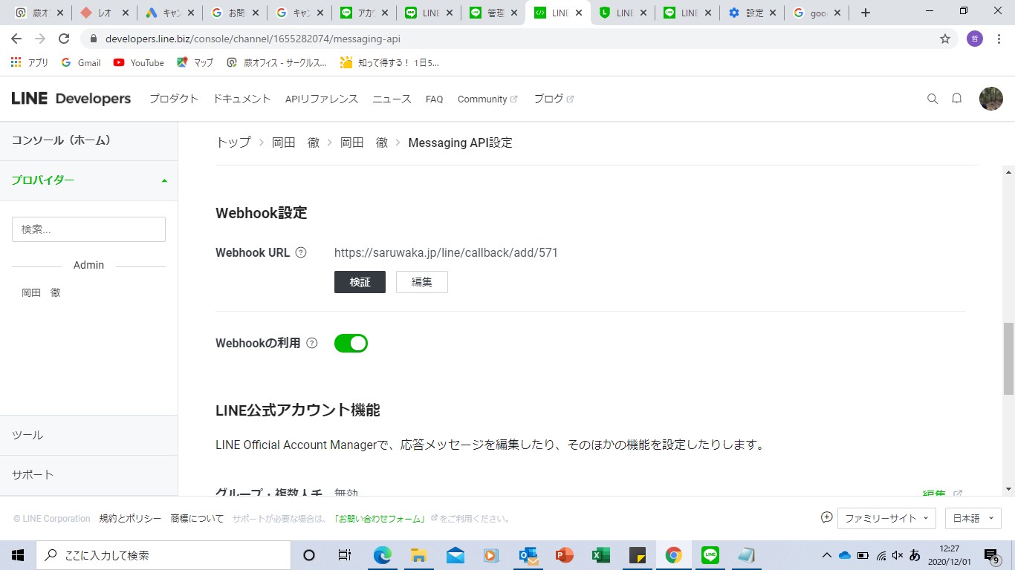1015x570 pixels.
Task: Open the Chrome three-dot menu
Action: pos(999,39)
